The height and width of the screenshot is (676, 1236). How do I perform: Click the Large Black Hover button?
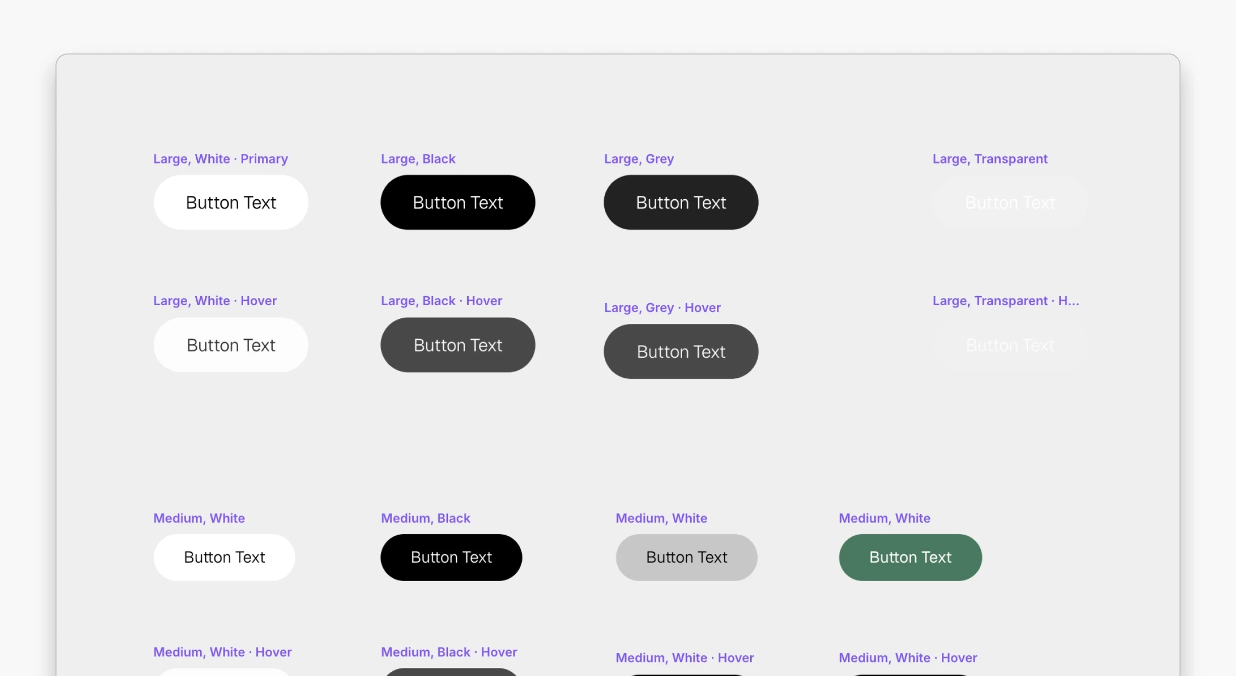[458, 345]
